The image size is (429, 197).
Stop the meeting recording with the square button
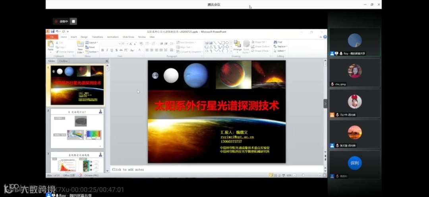click(73, 21)
